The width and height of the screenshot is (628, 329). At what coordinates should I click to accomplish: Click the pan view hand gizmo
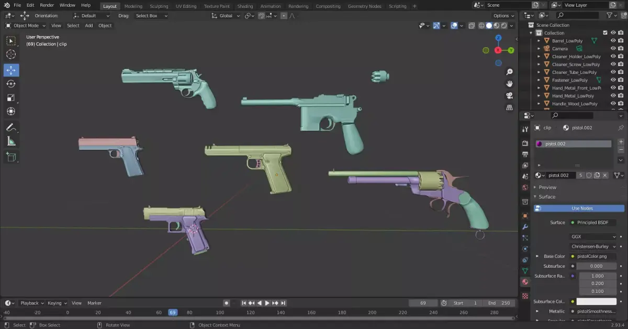tap(510, 84)
